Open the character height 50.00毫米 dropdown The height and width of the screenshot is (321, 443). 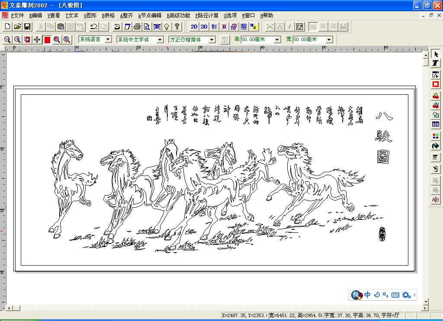(277, 39)
